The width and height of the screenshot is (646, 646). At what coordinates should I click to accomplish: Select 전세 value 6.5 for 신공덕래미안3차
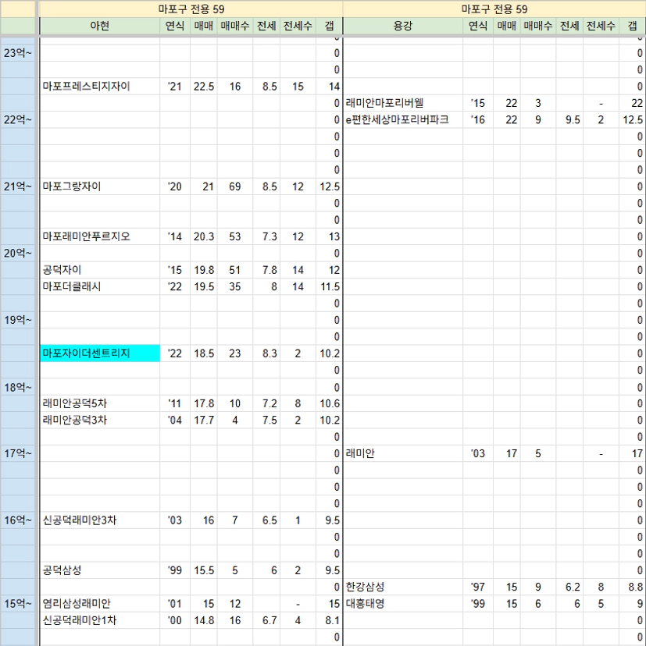tap(266, 520)
